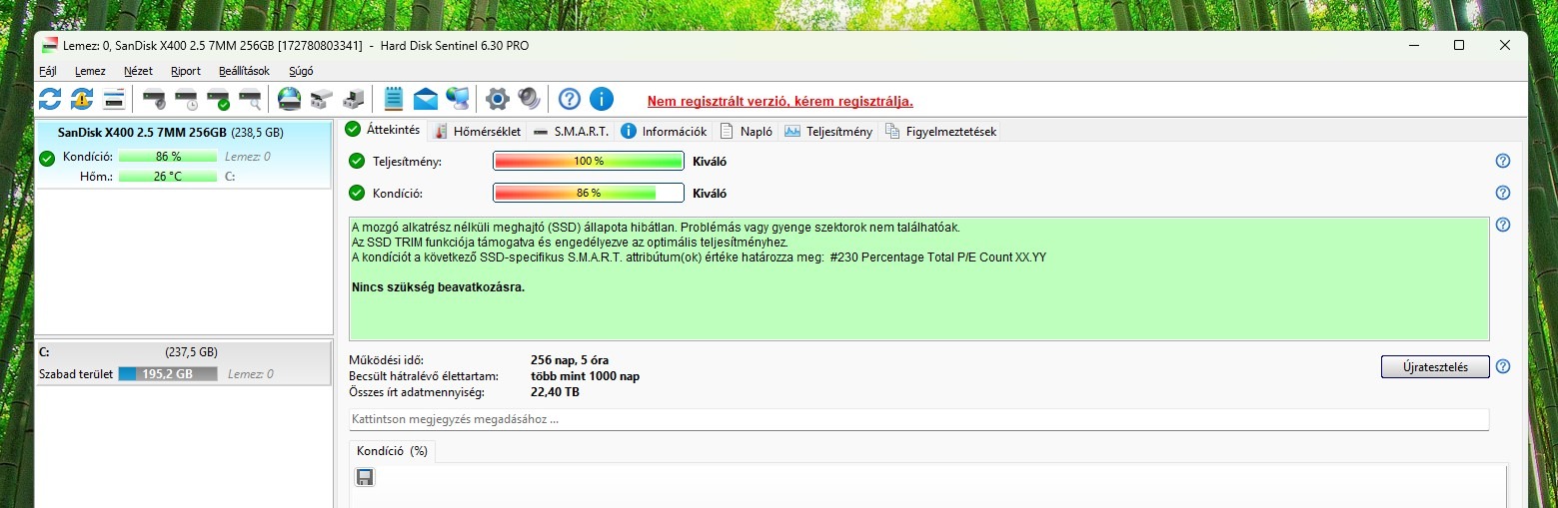Screen dimensions: 1558x508
Task: Click the grey disk drives toolbar icon
Action: pos(321,99)
